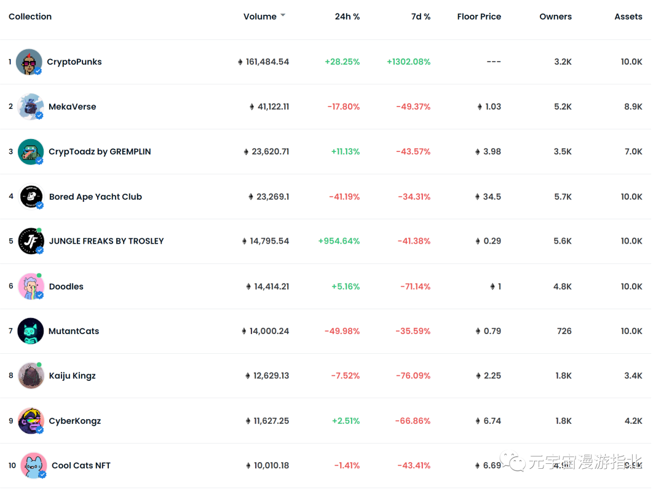This screenshot has width=664, height=491.
Task: Open the MutantCats collection name
Action: pos(74,331)
